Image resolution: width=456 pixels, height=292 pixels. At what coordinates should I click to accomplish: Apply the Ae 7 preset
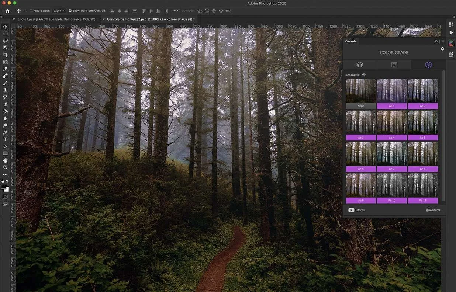point(392,169)
